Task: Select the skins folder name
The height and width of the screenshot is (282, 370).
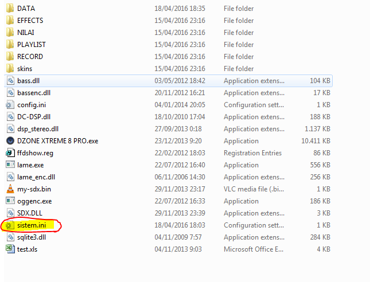Action: tap(25, 69)
